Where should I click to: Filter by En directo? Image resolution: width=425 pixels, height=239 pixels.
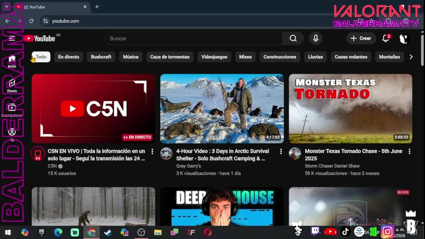tap(69, 57)
